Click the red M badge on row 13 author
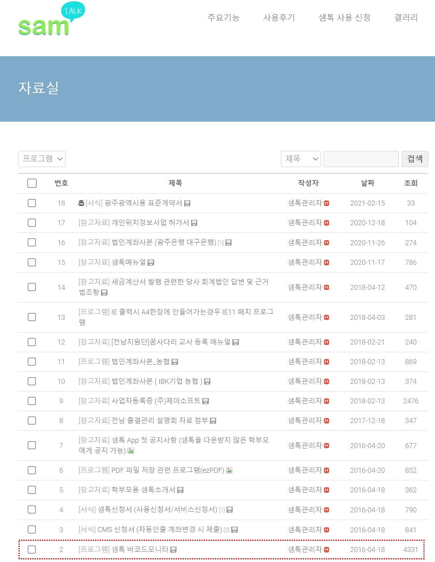 327,318
